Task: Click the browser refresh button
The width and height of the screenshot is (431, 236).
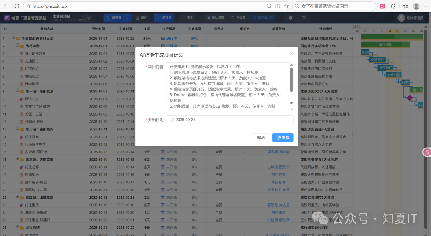Action: [17, 6]
